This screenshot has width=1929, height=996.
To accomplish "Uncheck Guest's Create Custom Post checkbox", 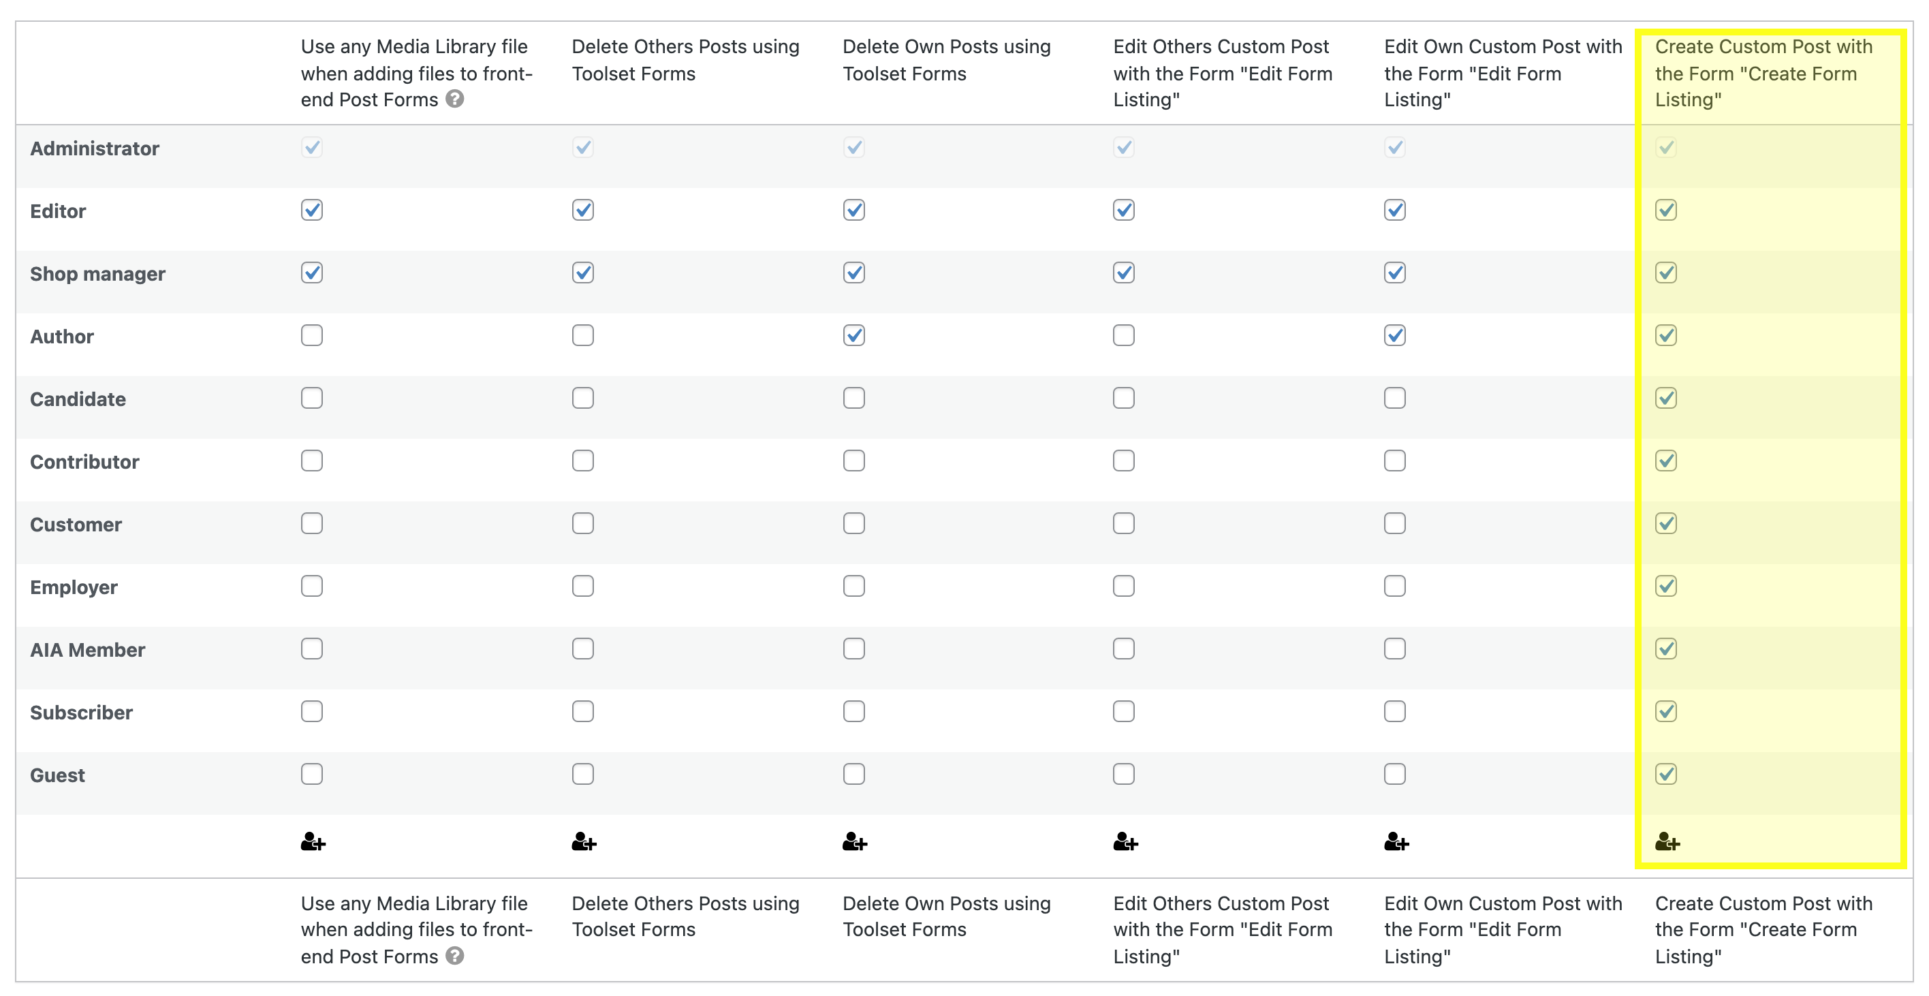I will [1666, 774].
